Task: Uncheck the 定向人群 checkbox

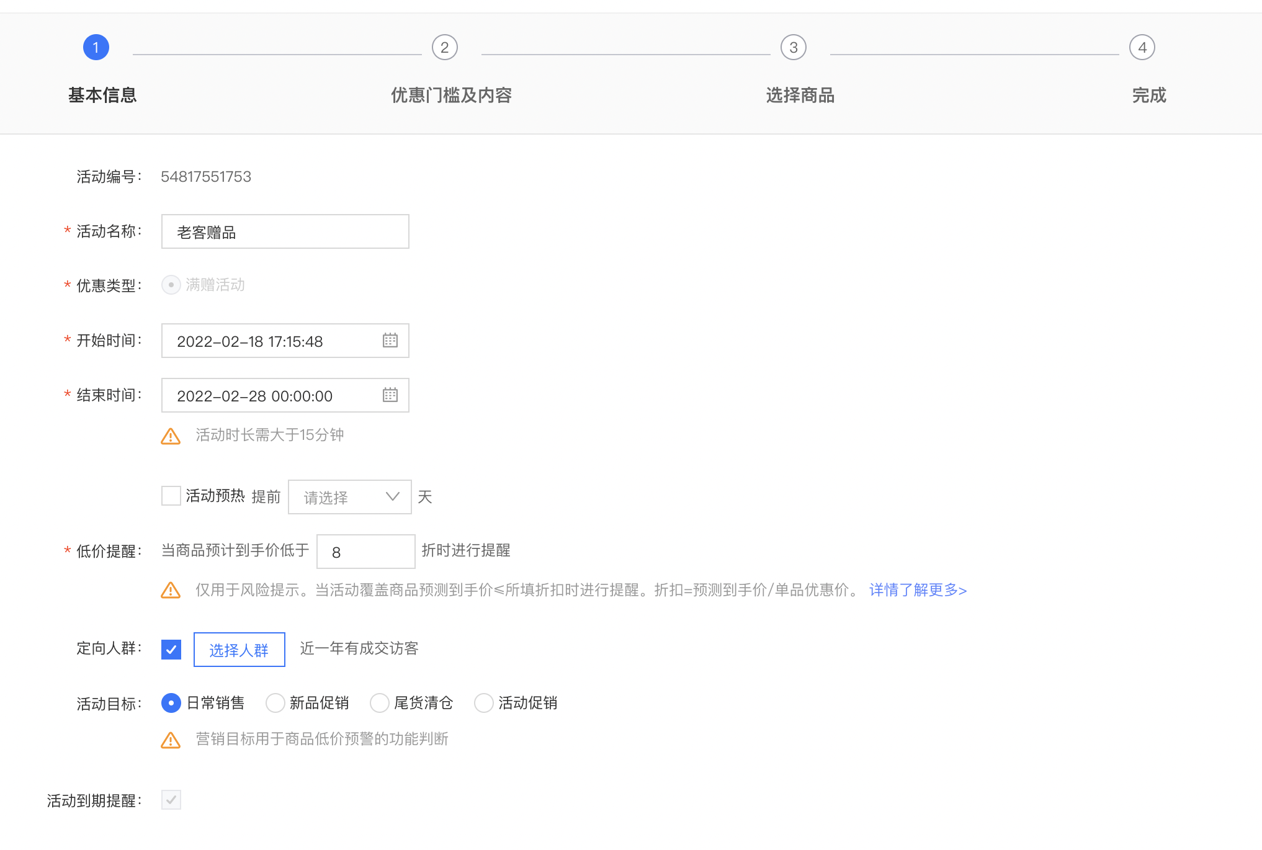Action: point(171,650)
